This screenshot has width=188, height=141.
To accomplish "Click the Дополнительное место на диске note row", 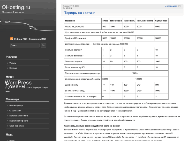I will click(116, 33).
